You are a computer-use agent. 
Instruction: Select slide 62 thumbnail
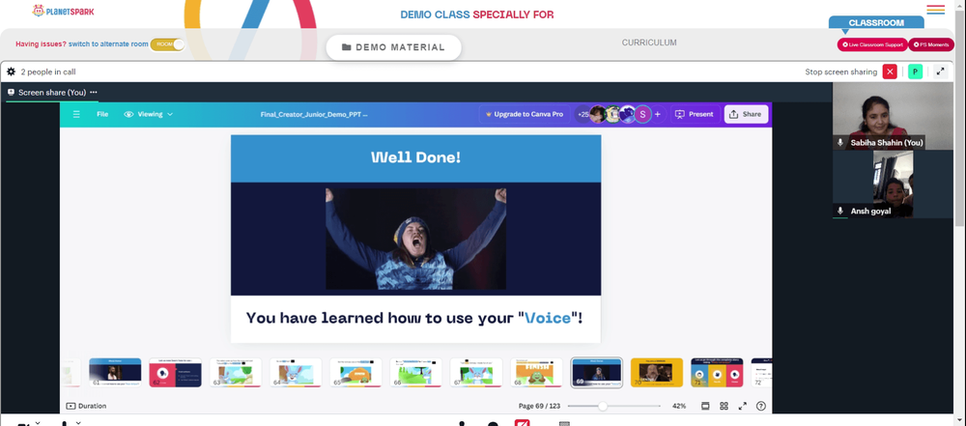pyautogui.click(x=175, y=372)
